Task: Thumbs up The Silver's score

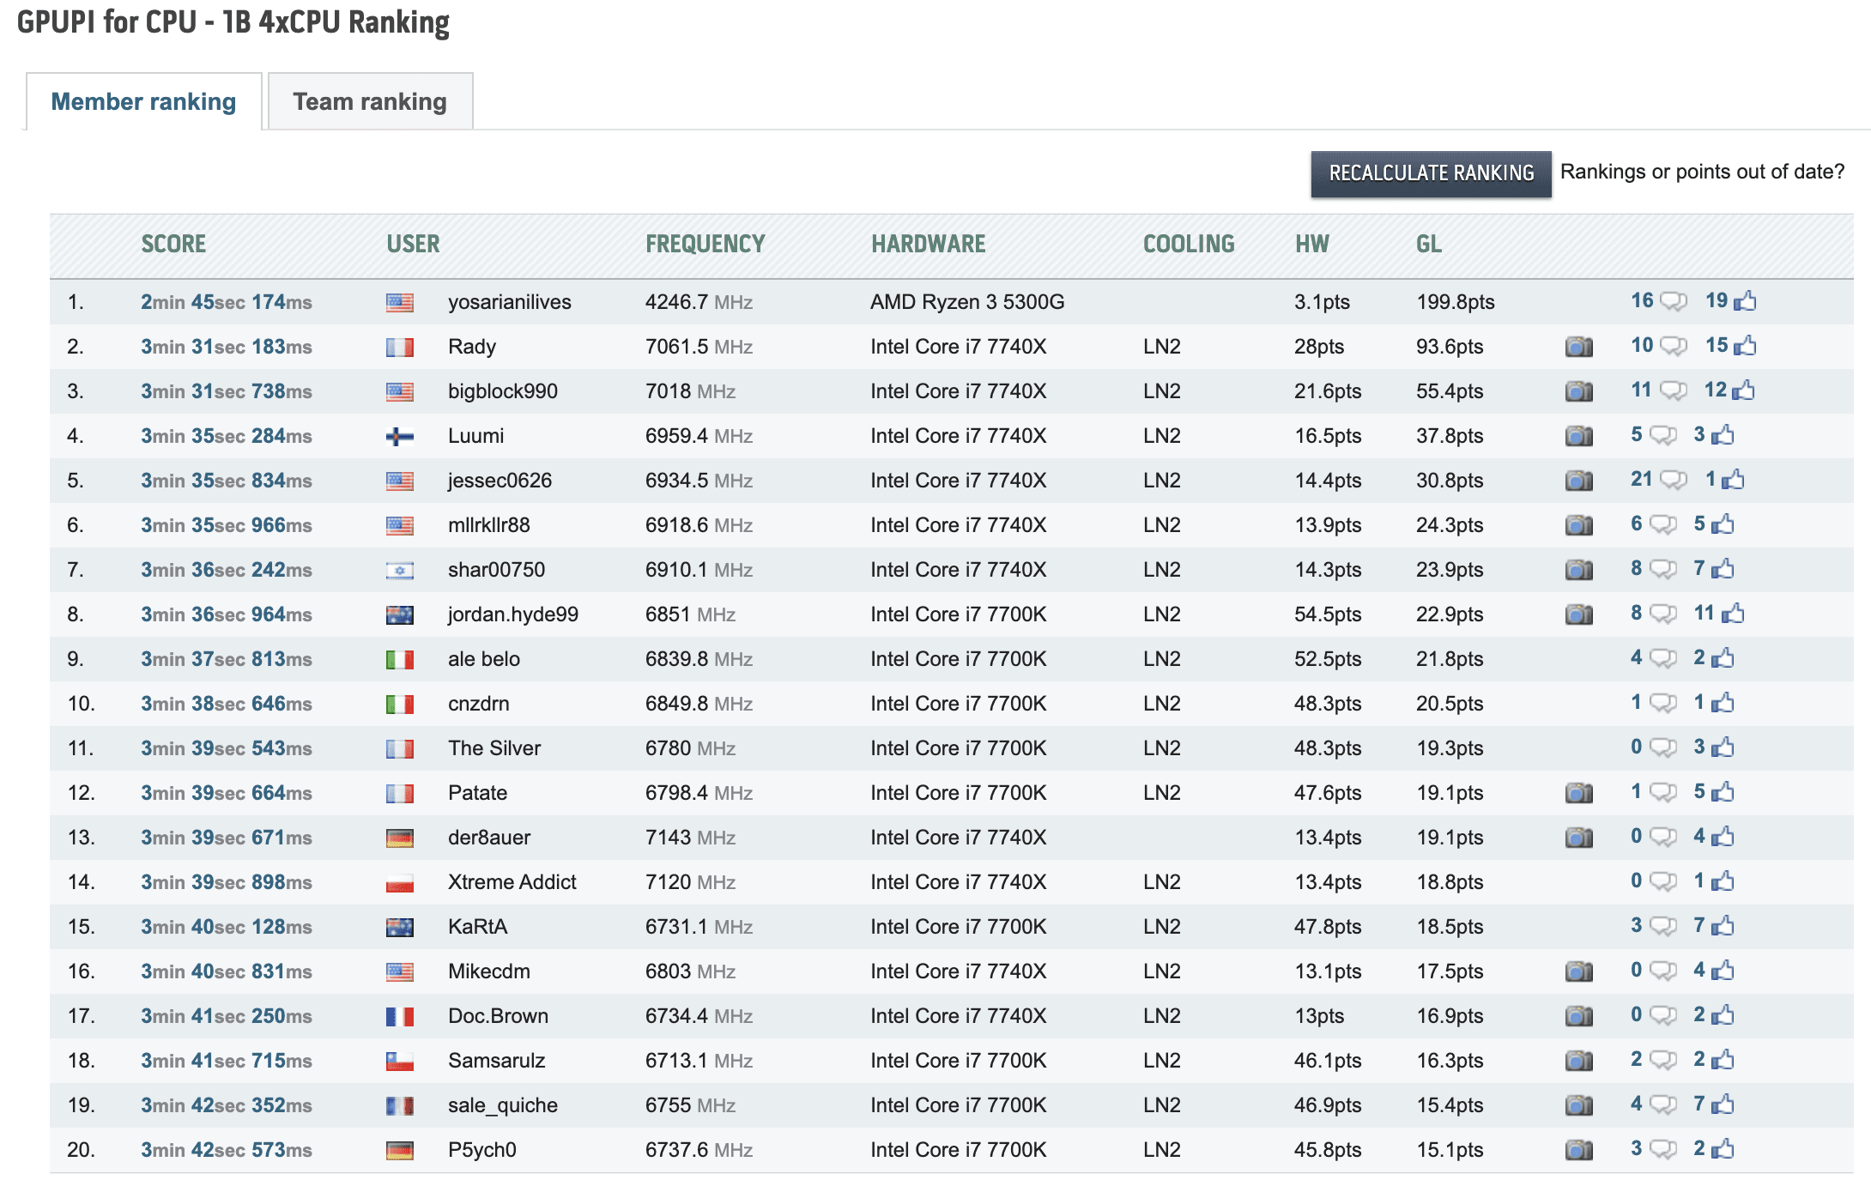Action: 1723,747
